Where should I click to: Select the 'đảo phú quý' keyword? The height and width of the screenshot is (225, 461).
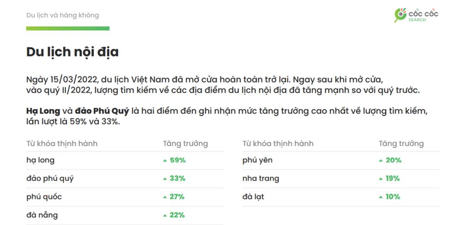pyautogui.click(x=50, y=179)
